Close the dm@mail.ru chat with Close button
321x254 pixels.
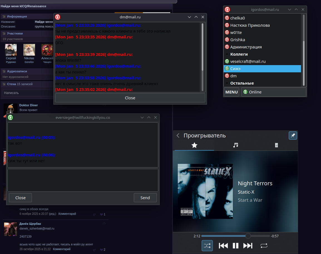coord(130,98)
